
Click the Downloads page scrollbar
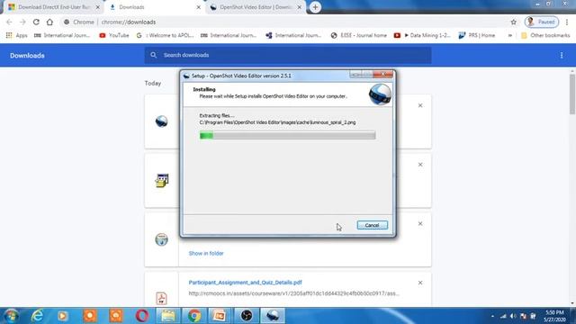[572, 94]
